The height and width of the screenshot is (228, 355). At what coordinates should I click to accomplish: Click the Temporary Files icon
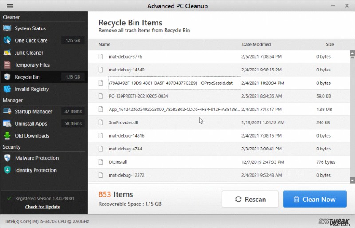click(7, 65)
